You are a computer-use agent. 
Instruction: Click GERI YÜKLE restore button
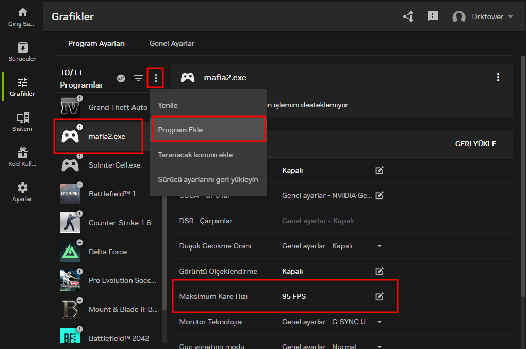(475, 144)
